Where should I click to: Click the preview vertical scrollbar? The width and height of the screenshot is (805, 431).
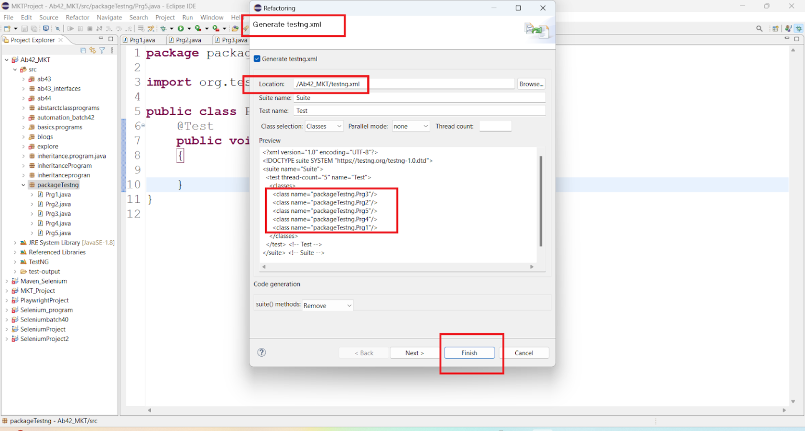pyautogui.click(x=540, y=201)
